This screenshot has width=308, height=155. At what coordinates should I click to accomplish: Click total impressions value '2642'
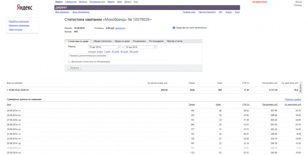click(192, 90)
